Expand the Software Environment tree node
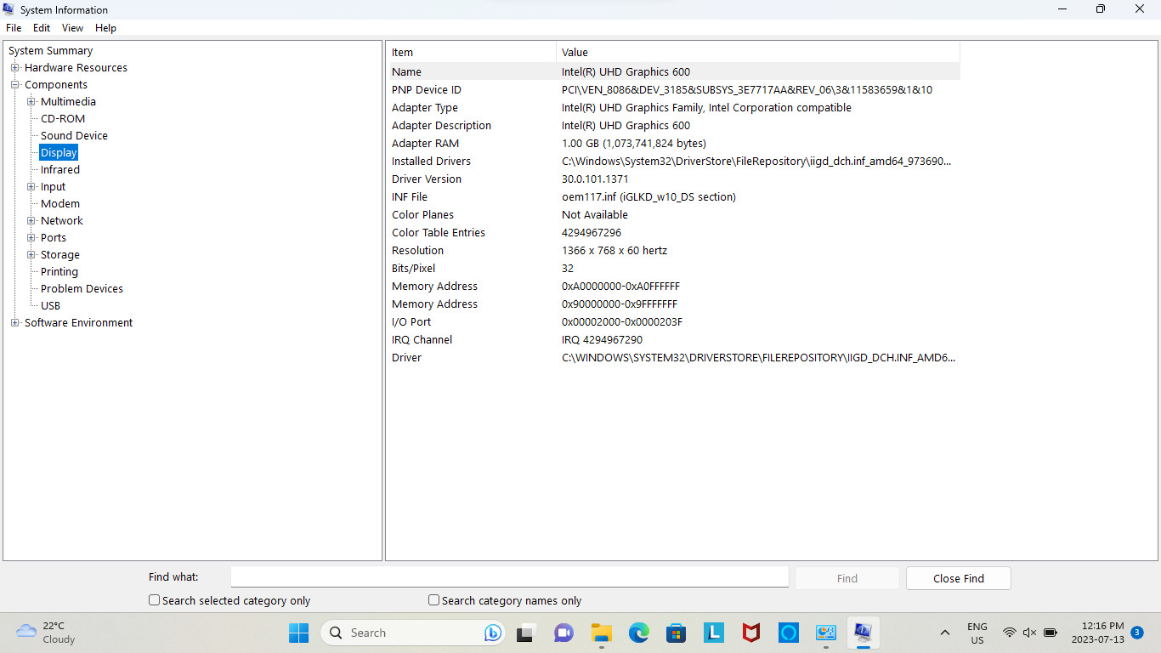The width and height of the screenshot is (1161, 653). click(14, 322)
